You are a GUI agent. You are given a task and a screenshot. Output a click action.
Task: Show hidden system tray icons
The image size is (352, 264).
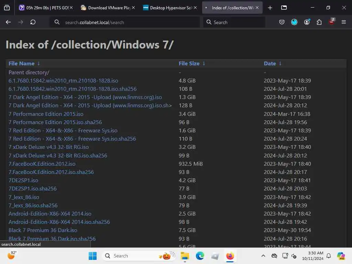263,256
